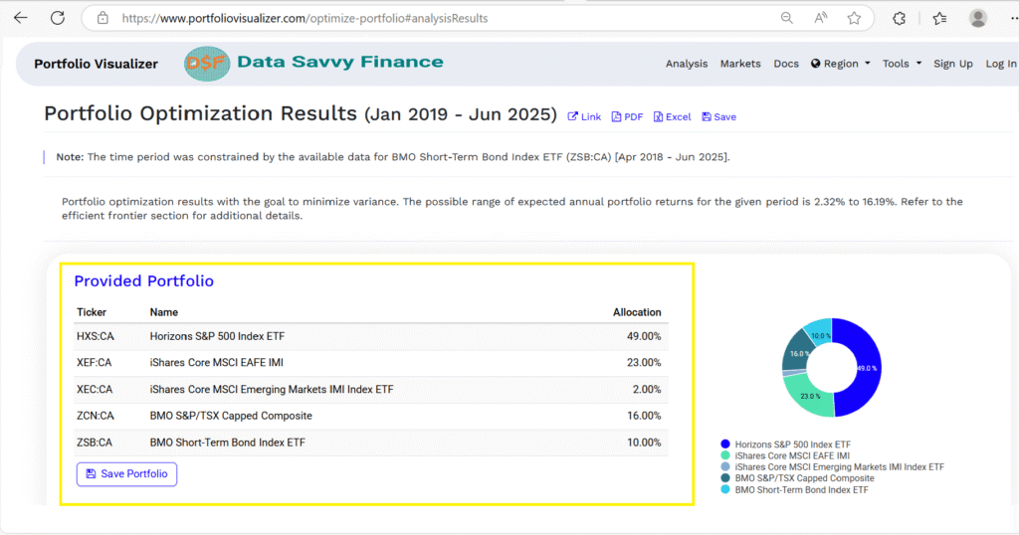Viewport: 1019px width, 535px height.
Task: Click the read aloud icon
Action: (x=820, y=18)
